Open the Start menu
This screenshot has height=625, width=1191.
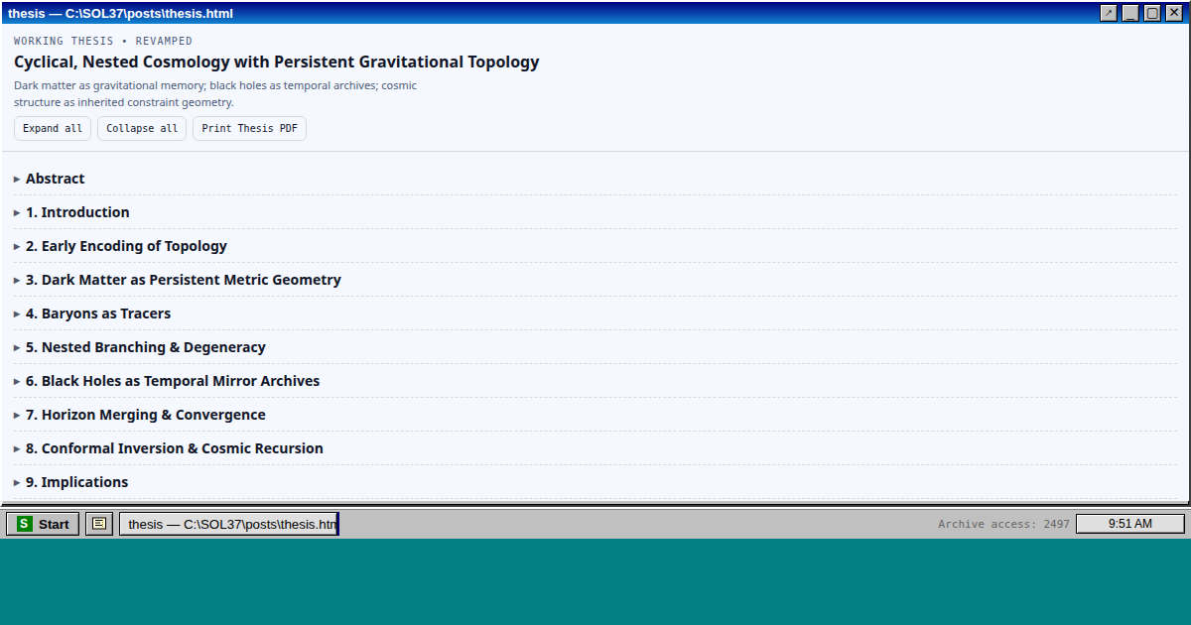(x=44, y=524)
